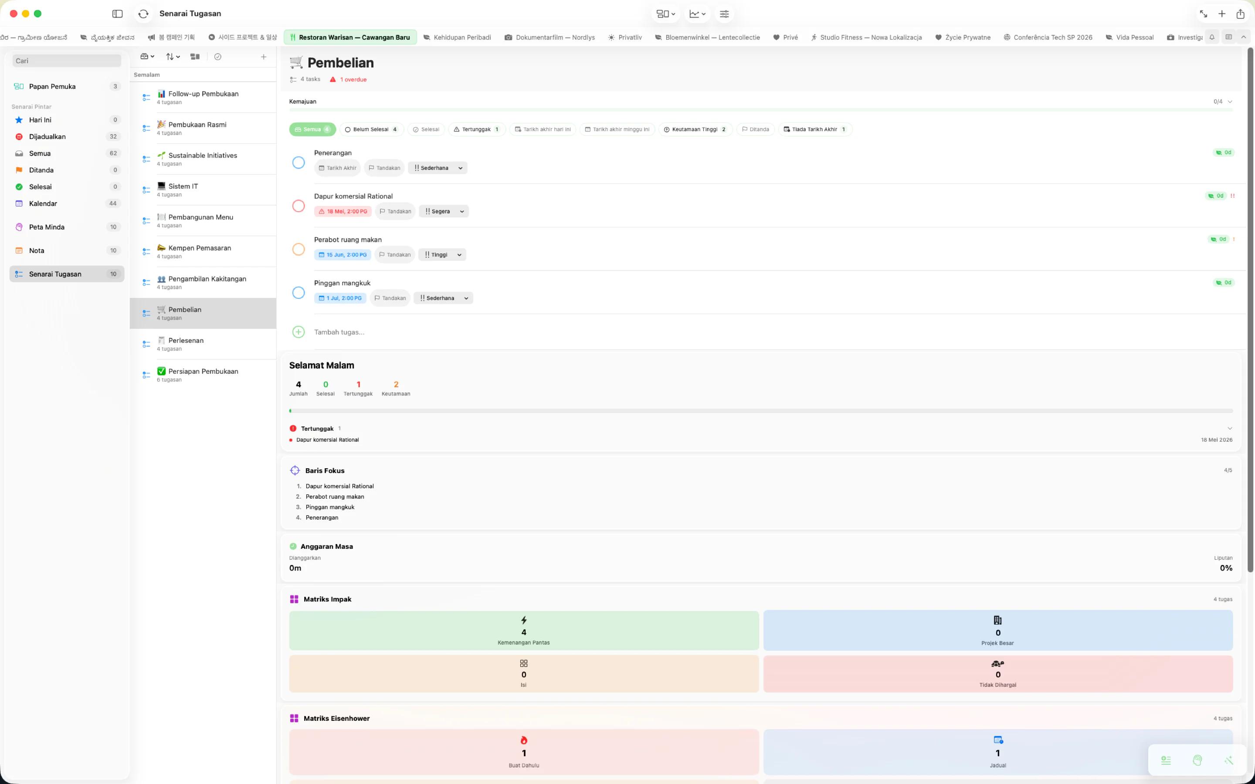Image resolution: width=1255 pixels, height=784 pixels.
Task: Open the statistics chart icon menu
Action: (x=697, y=14)
